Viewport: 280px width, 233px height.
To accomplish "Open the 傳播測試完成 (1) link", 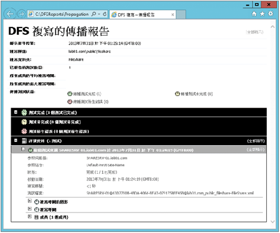I will pos(87,94).
